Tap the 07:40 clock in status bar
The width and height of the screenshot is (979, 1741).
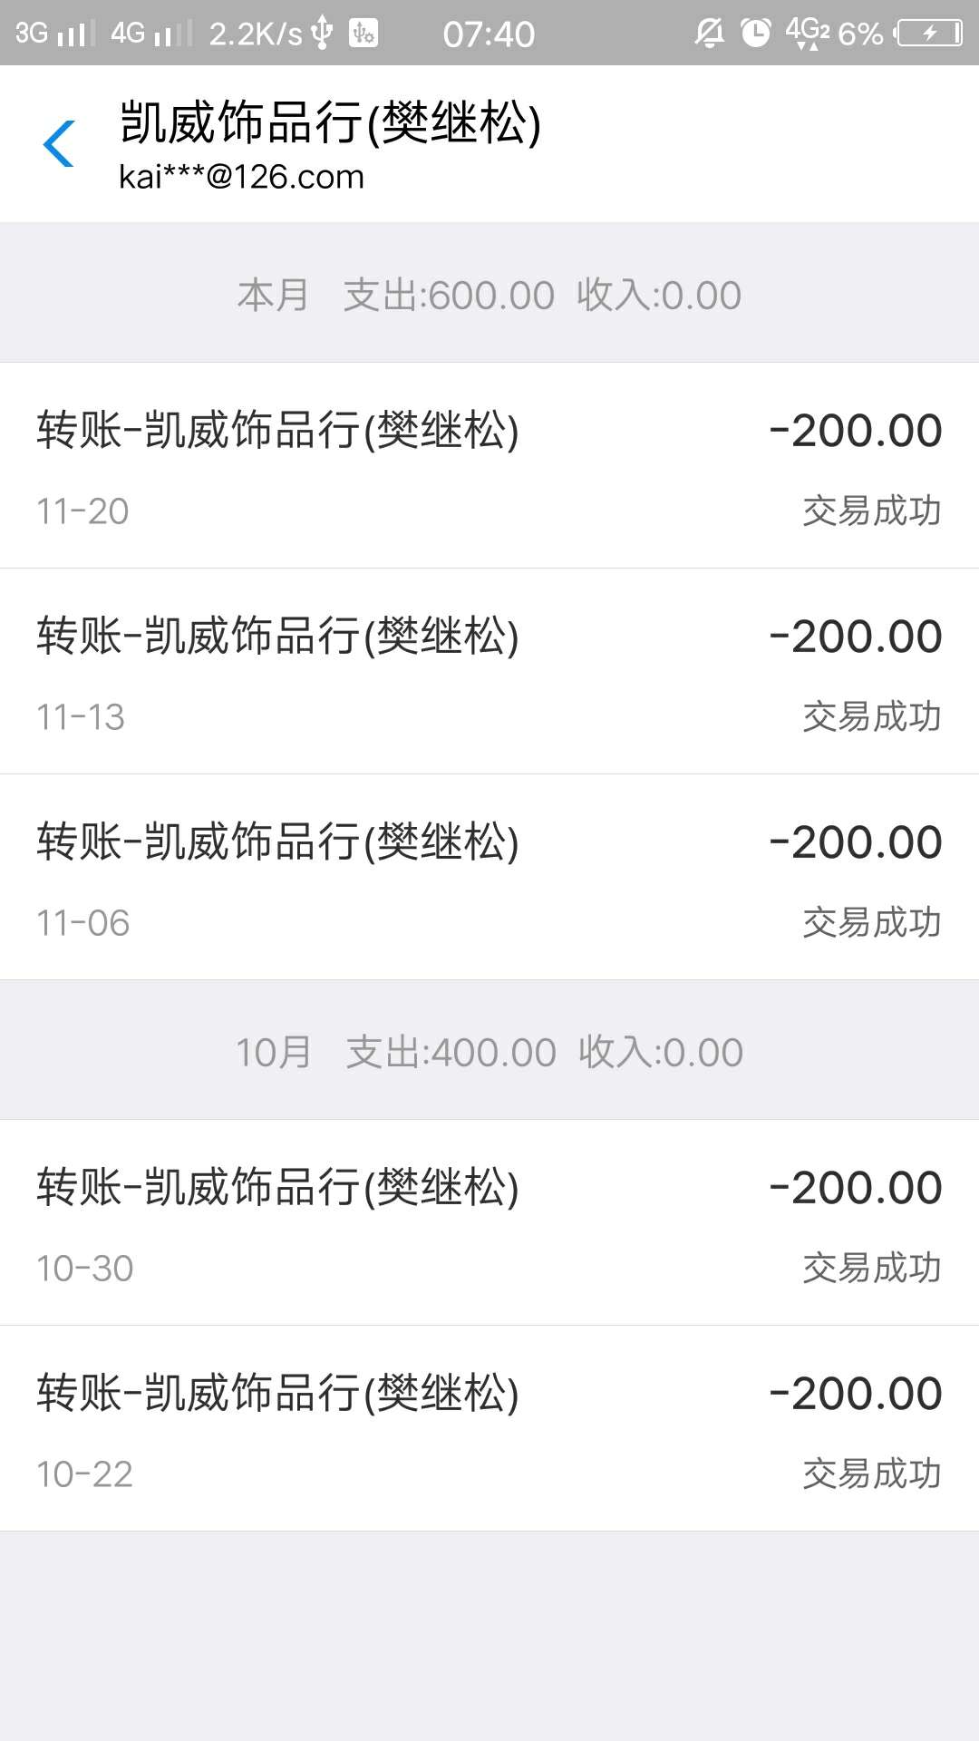pos(489,34)
